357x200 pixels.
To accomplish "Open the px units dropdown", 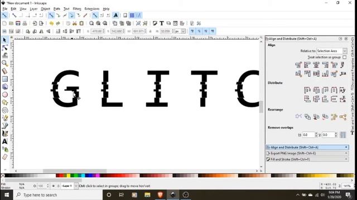I will 180,31.
